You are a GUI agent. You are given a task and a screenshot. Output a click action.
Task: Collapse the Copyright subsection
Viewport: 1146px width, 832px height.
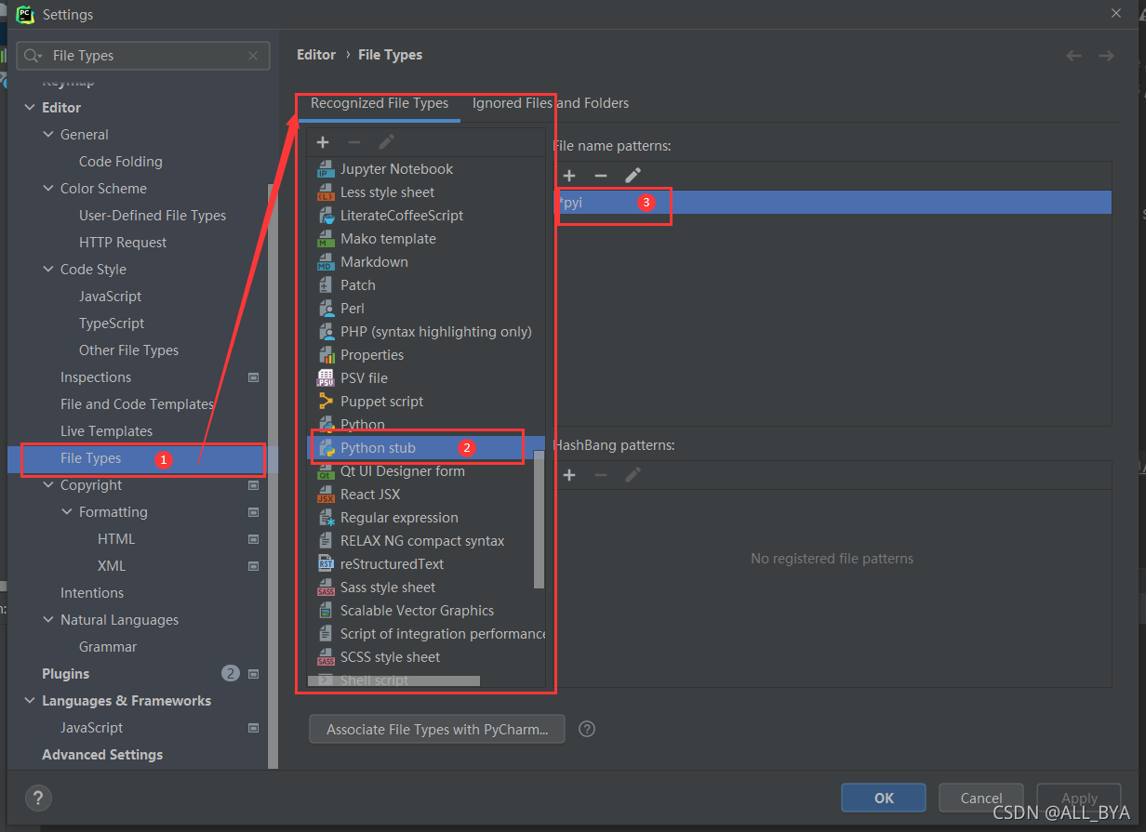point(49,485)
